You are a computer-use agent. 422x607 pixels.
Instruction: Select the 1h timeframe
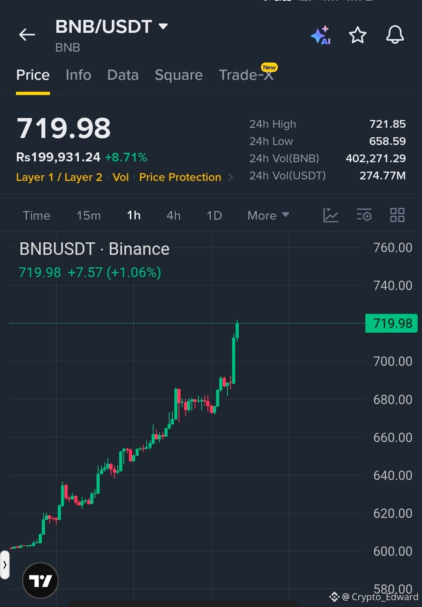(134, 215)
